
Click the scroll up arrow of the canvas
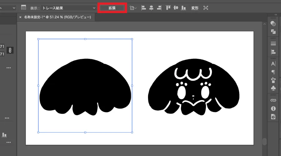(264, 24)
